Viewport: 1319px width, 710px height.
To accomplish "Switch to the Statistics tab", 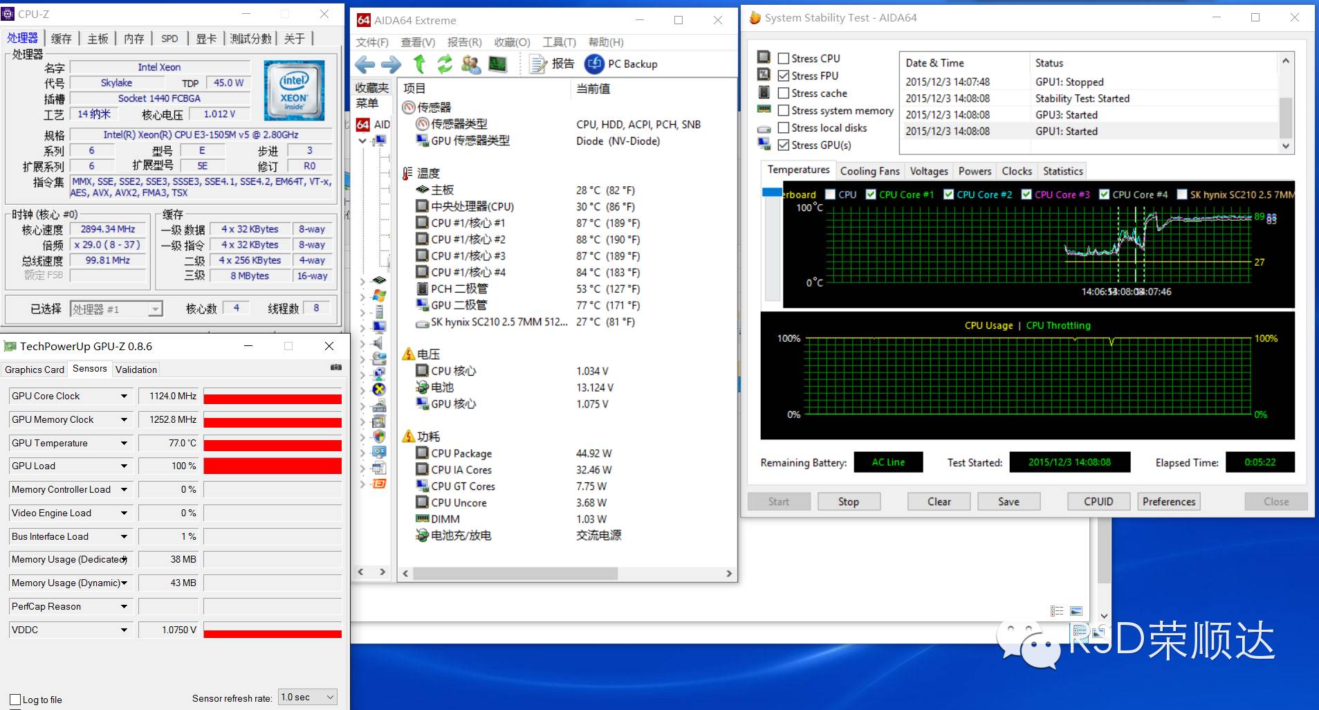I will (1062, 171).
